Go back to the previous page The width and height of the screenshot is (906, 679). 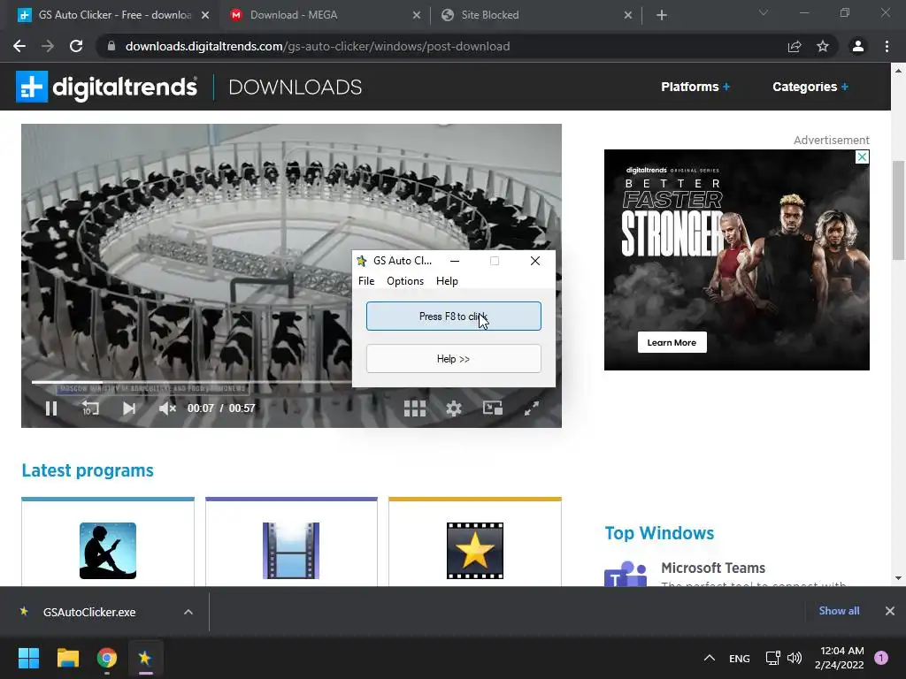point(19,46)
